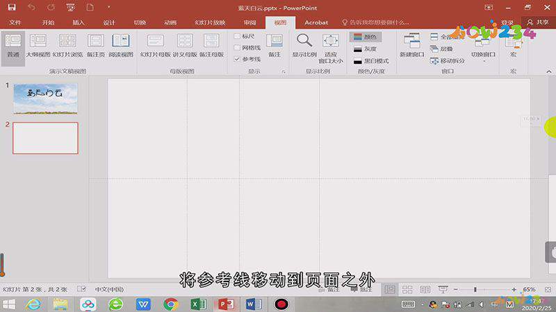
Task: Click language indicator 中文(中国)
Action: (109, 289)
